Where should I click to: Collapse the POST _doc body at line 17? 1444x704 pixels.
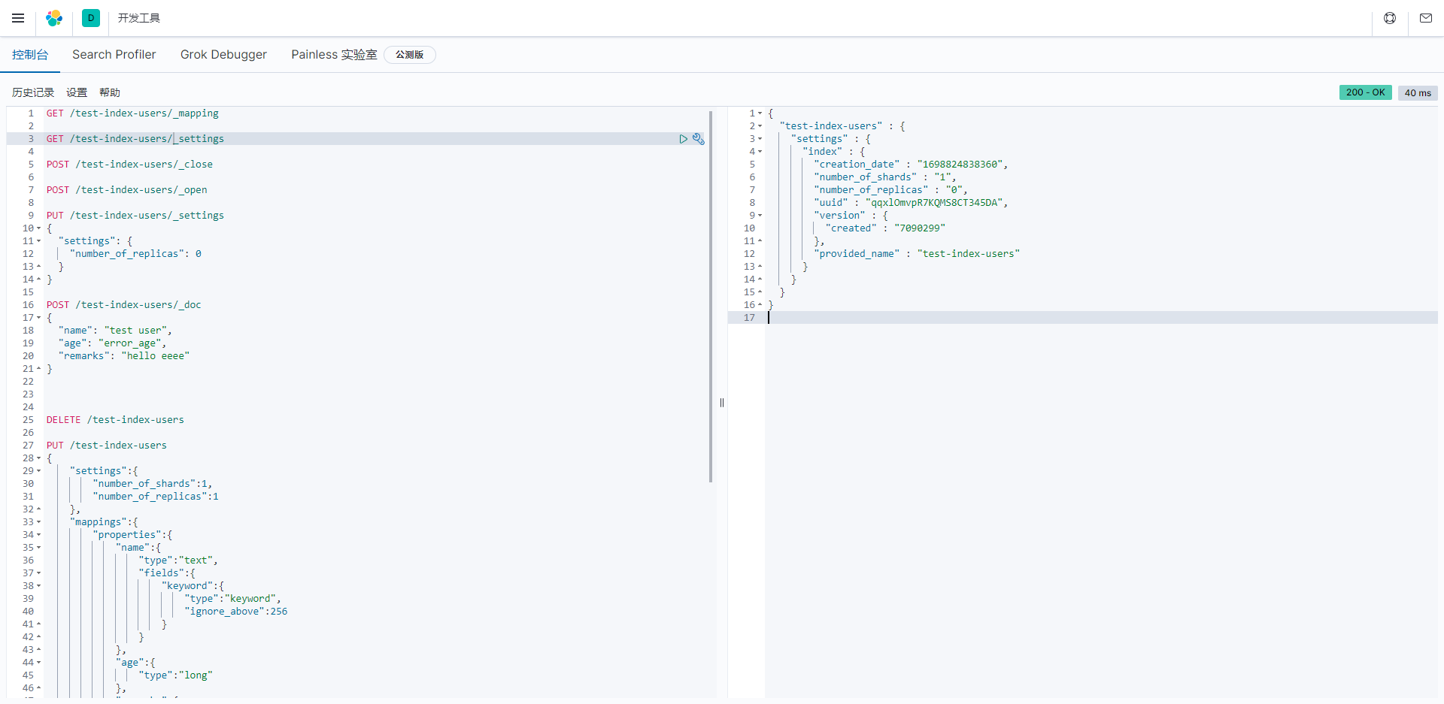point(39,318)
